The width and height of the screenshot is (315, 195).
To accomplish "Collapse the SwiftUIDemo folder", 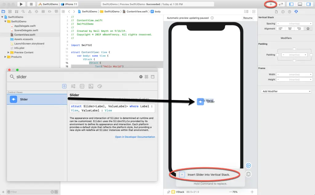I will (6, 21).
